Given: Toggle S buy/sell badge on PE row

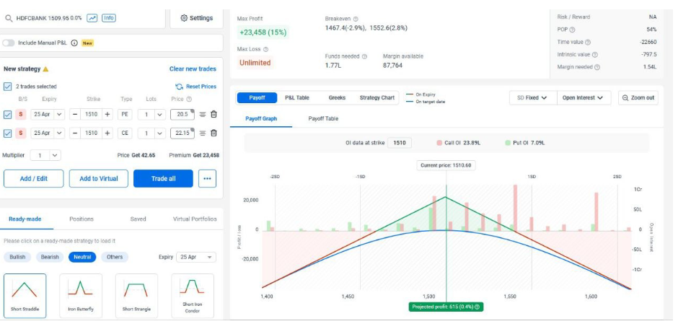Looking at the screenshot, I should (21, 114).
